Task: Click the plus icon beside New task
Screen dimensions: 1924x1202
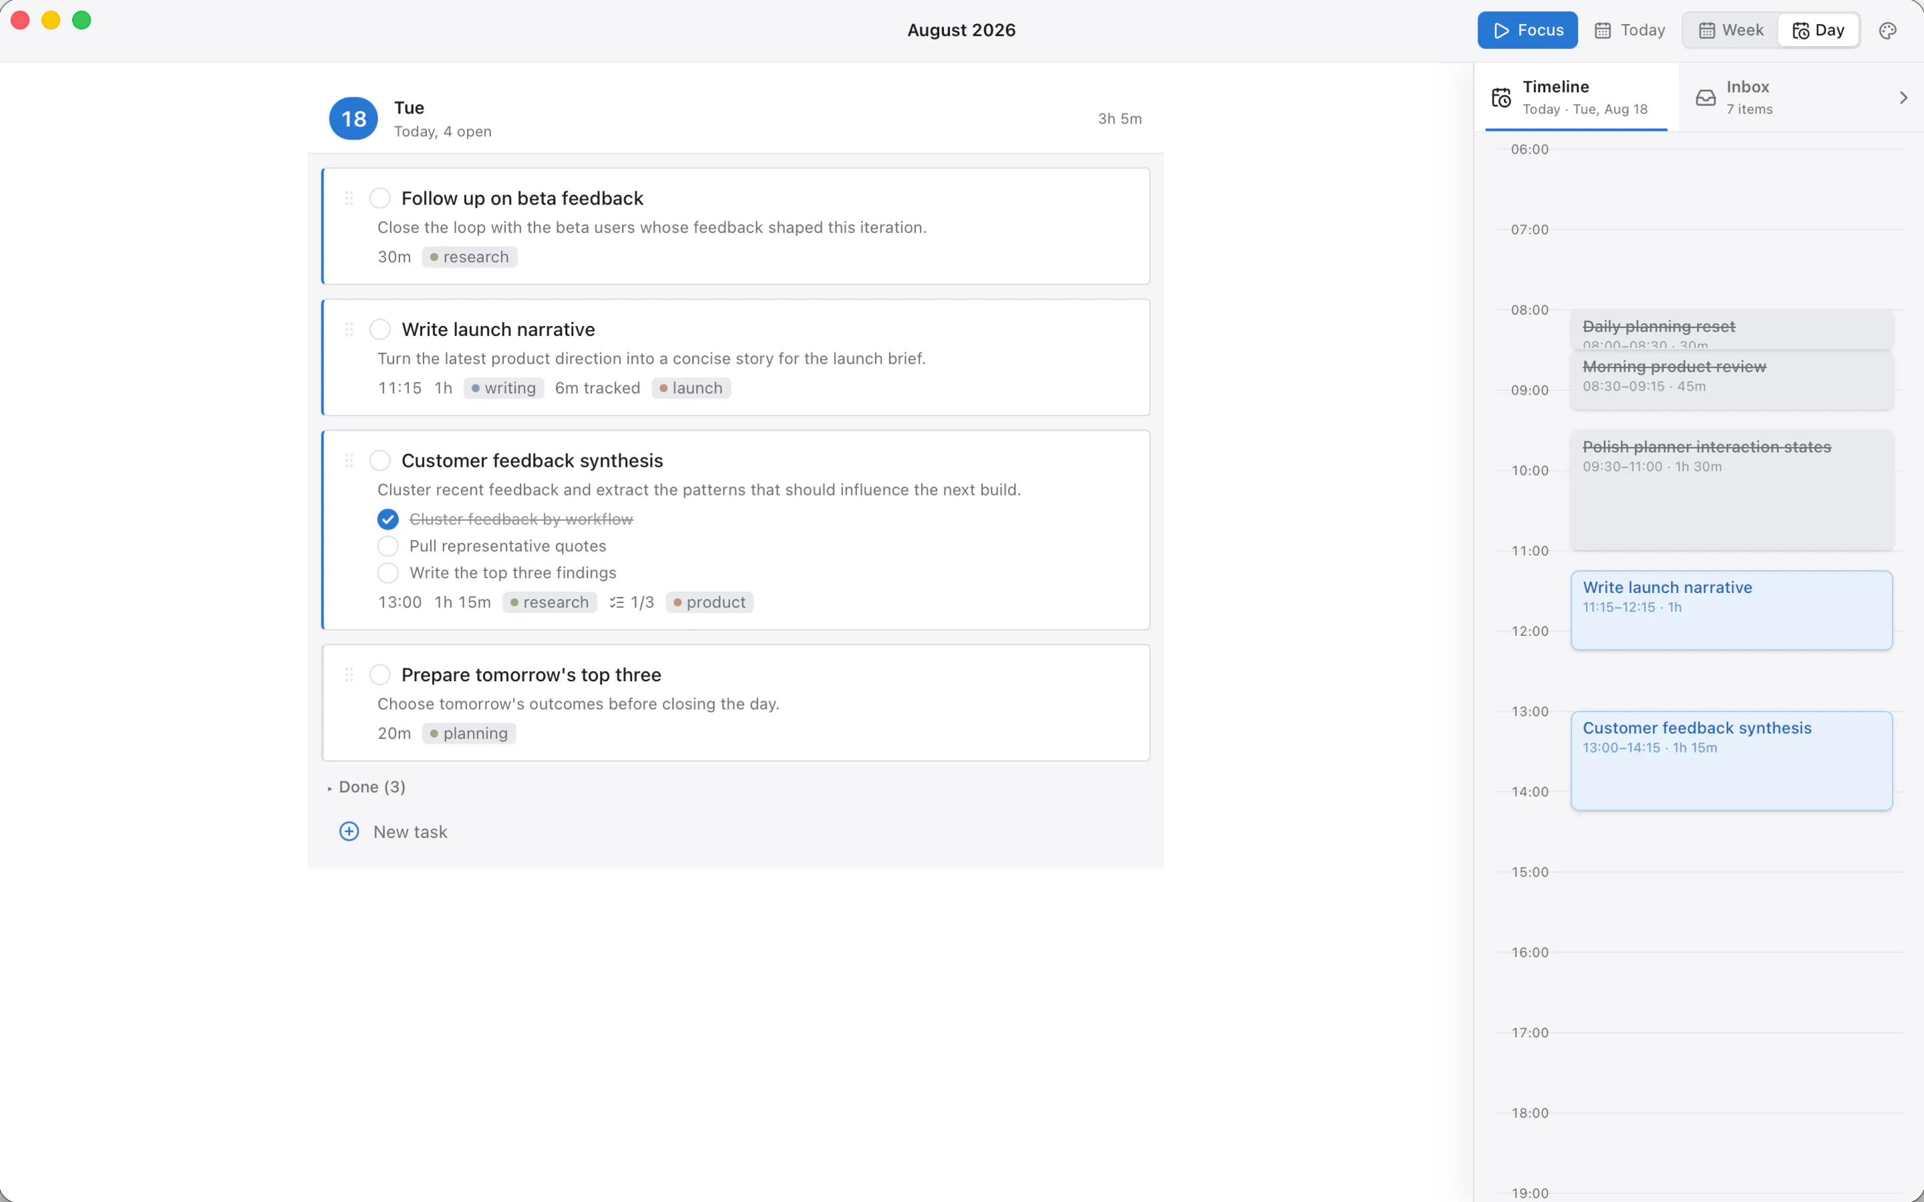Action: [349, 831]
